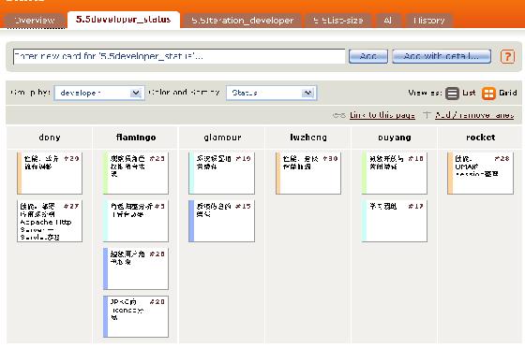
Task: Open the 5.5iteration_developer tab
Action: coord(243,21)
